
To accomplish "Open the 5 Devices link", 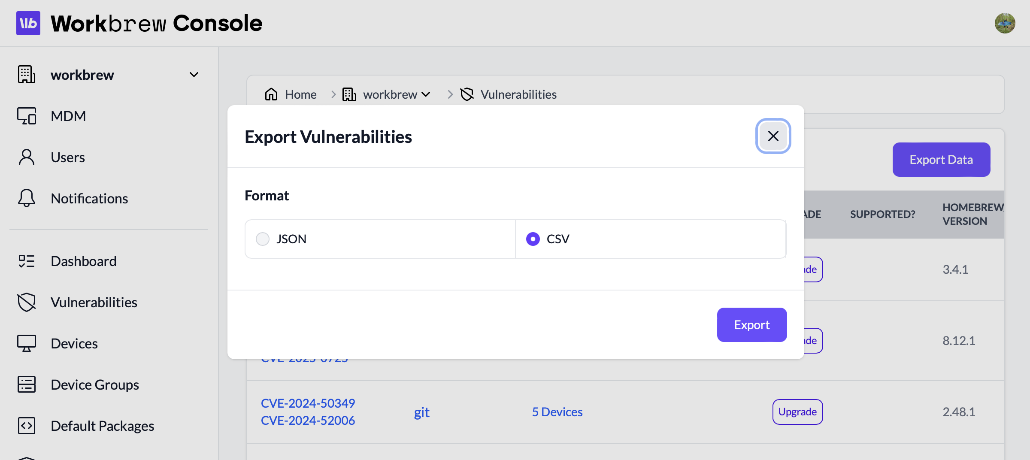I will (557, 412).
